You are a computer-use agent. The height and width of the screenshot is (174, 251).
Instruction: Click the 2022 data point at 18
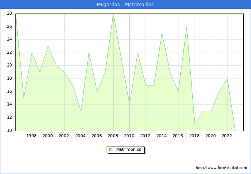click(227, 78)
